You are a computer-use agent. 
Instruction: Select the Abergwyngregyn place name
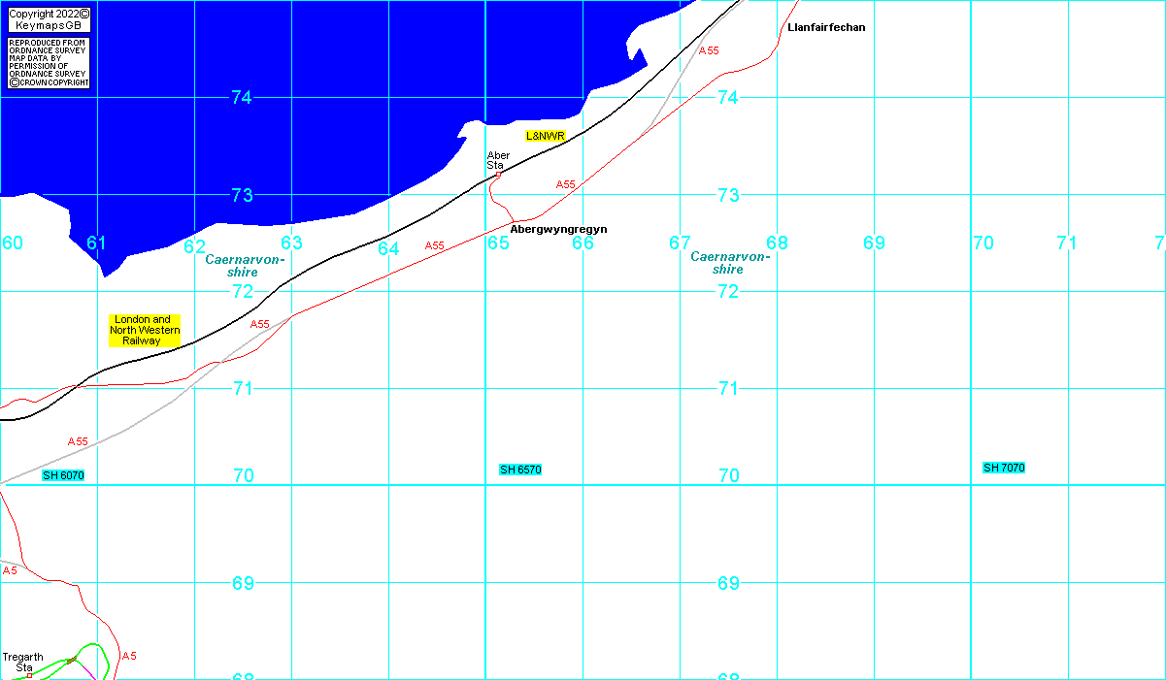[558, 229]
